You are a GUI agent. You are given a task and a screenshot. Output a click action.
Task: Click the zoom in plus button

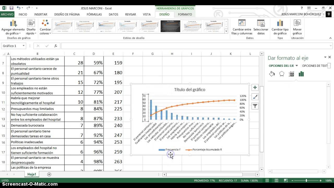coord(321,180)
